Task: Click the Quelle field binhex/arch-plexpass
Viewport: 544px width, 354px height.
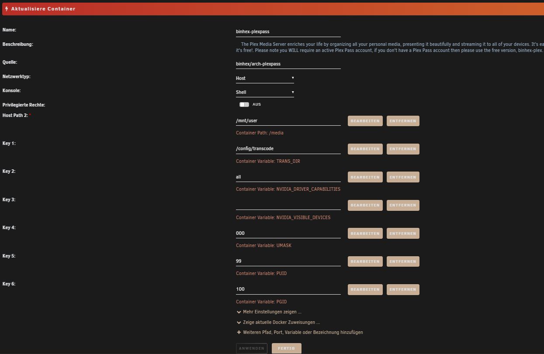Action: (x=288, y=64)
